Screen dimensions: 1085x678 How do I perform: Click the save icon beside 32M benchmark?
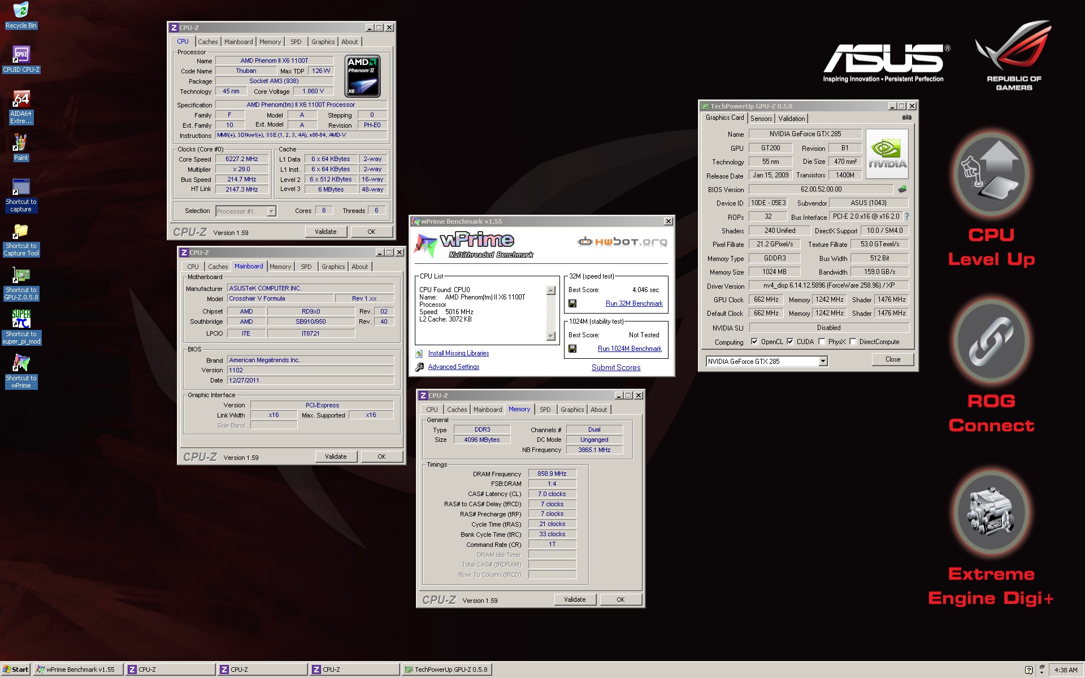point(572,303)
